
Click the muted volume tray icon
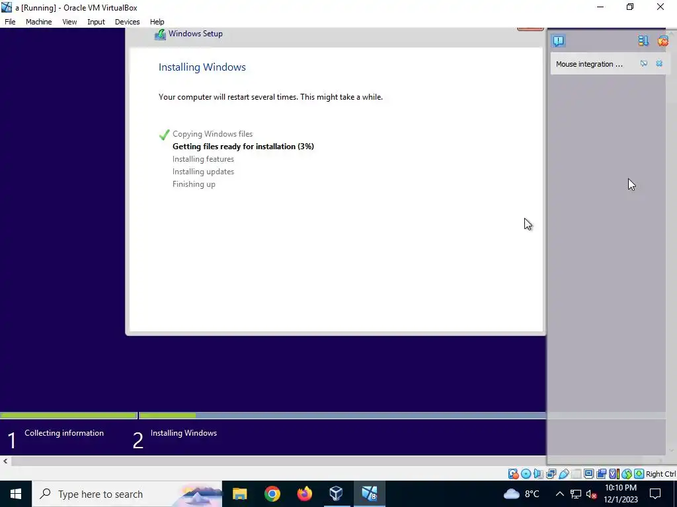pos(592,494)
